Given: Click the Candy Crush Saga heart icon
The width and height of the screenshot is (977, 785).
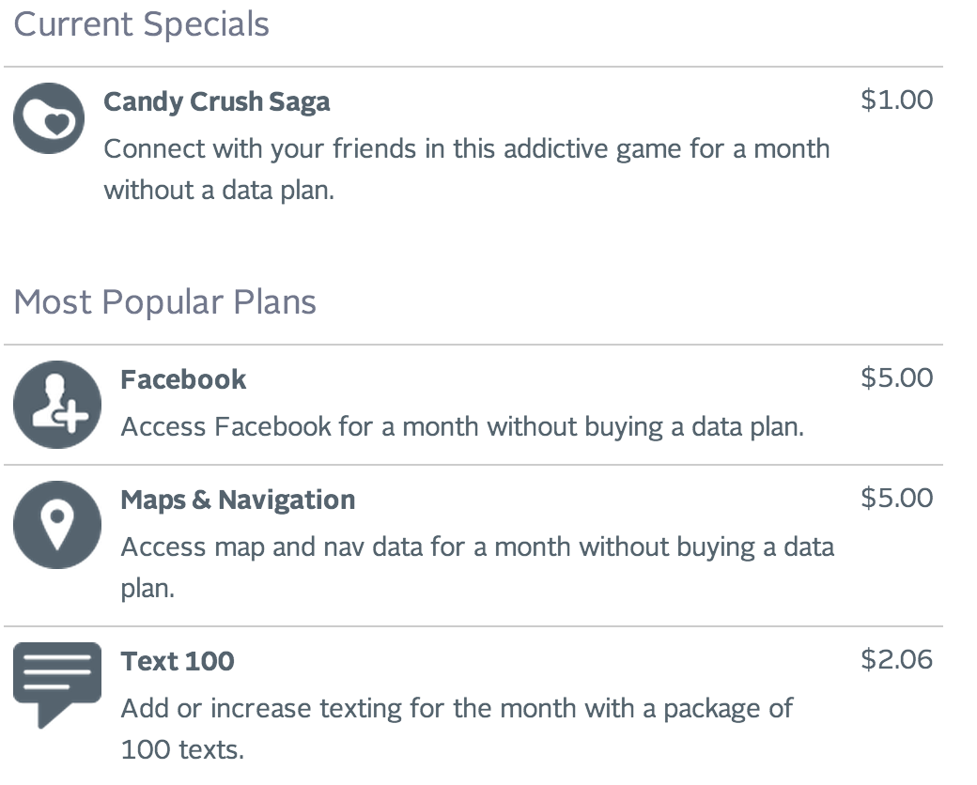Looking at the screenshot, I should (49, 118).
